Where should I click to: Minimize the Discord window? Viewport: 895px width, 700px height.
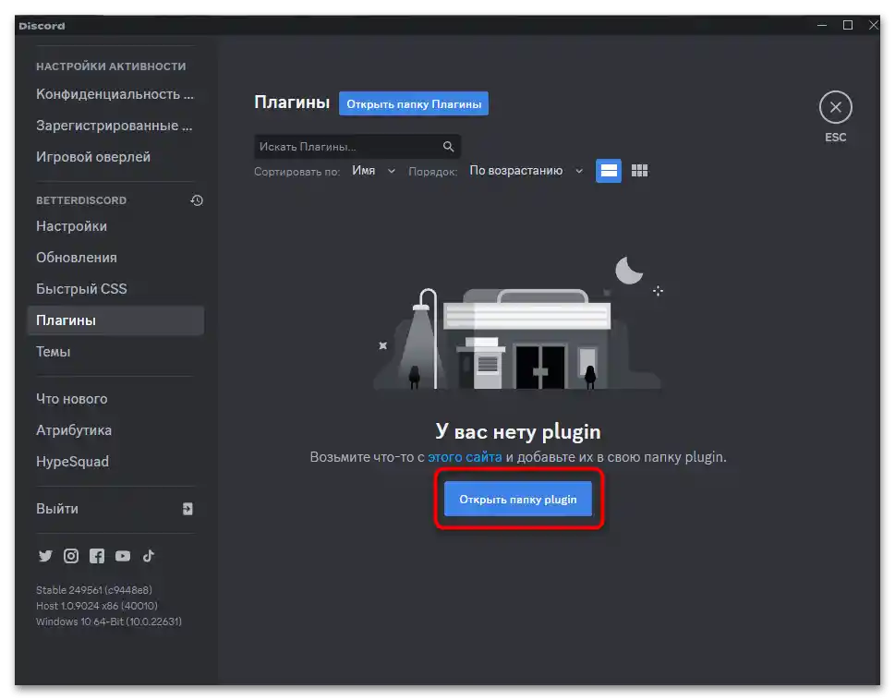click(822, 26)
